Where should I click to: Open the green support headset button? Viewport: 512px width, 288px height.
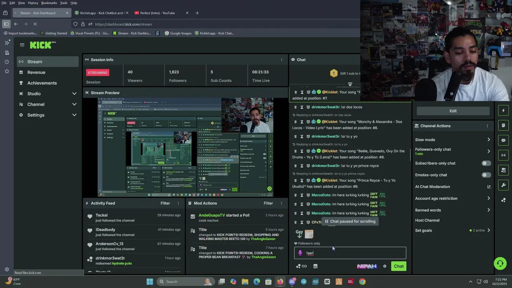[500, 263]
